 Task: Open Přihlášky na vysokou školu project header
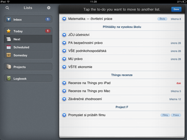pyautogui.click(x=122, y=27)
